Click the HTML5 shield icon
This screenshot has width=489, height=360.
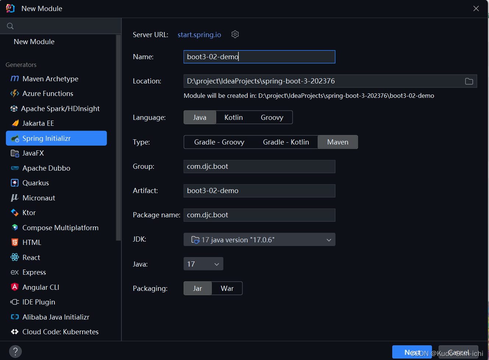coord(15,242)
